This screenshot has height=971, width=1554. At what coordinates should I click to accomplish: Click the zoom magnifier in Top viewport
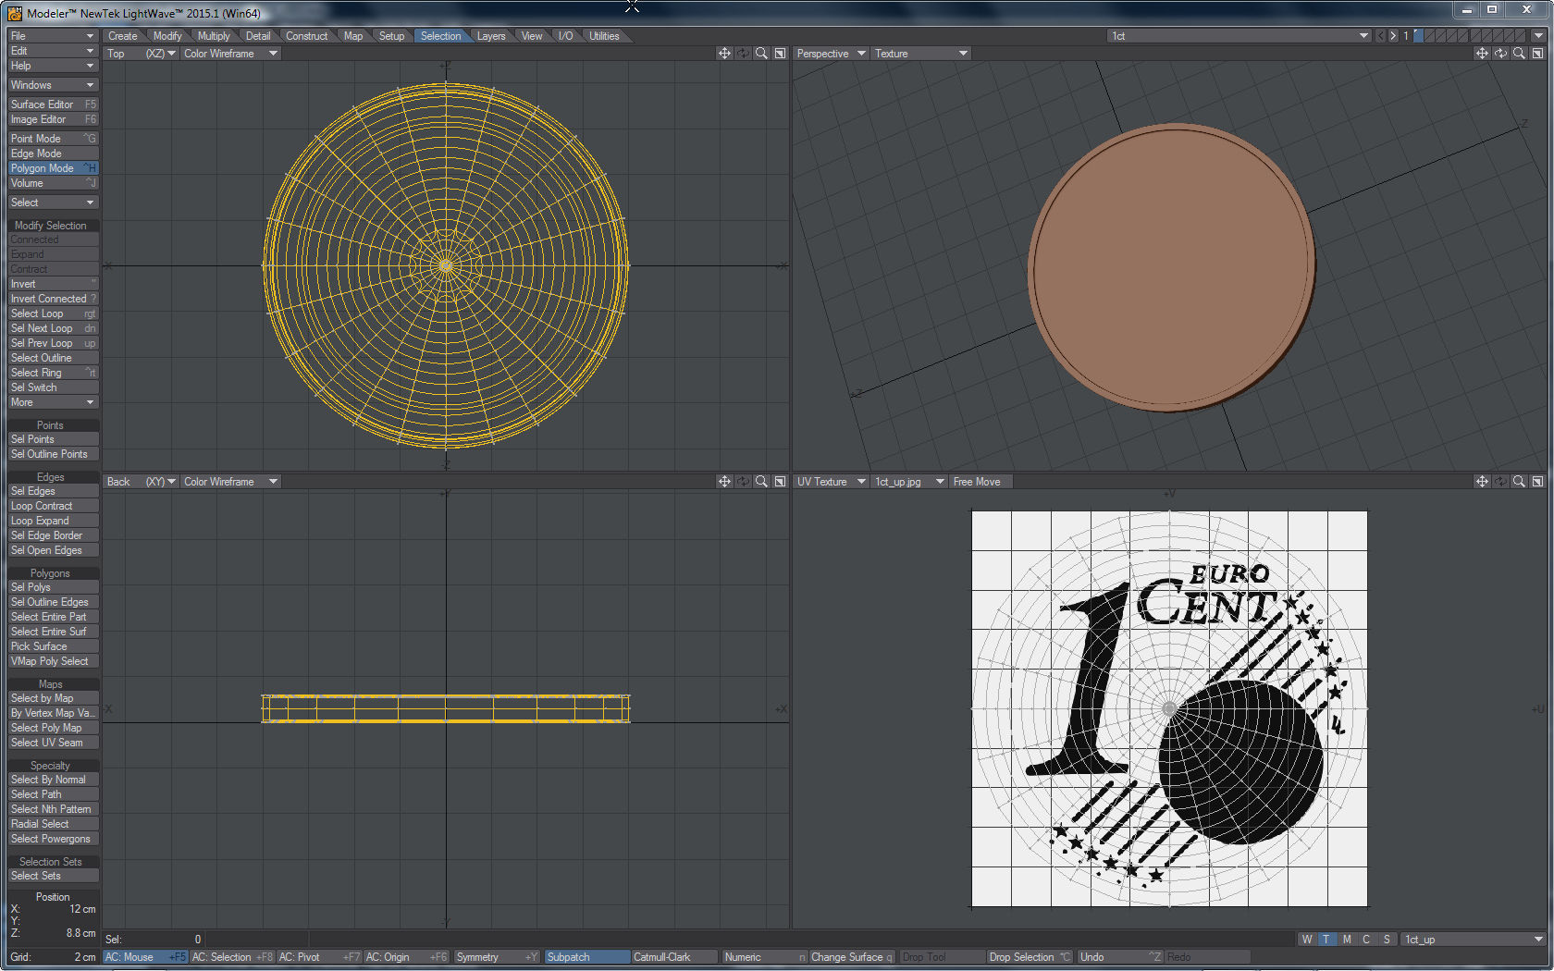click(x=761, y=54)
